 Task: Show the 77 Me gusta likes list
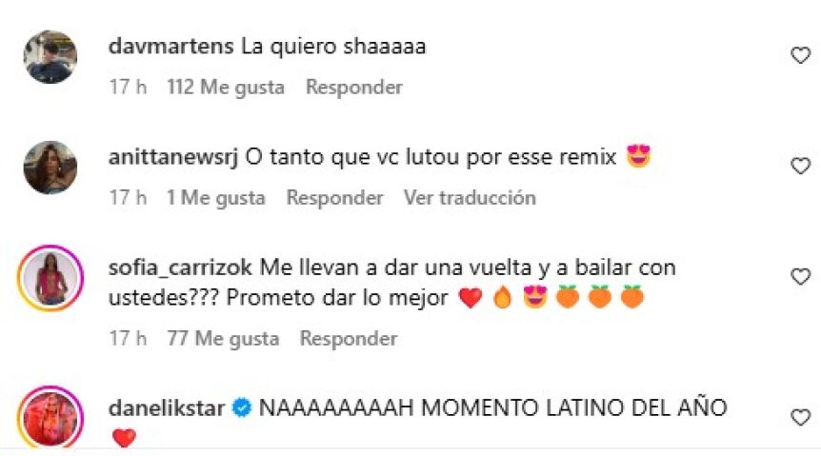(x=223, y=339)
